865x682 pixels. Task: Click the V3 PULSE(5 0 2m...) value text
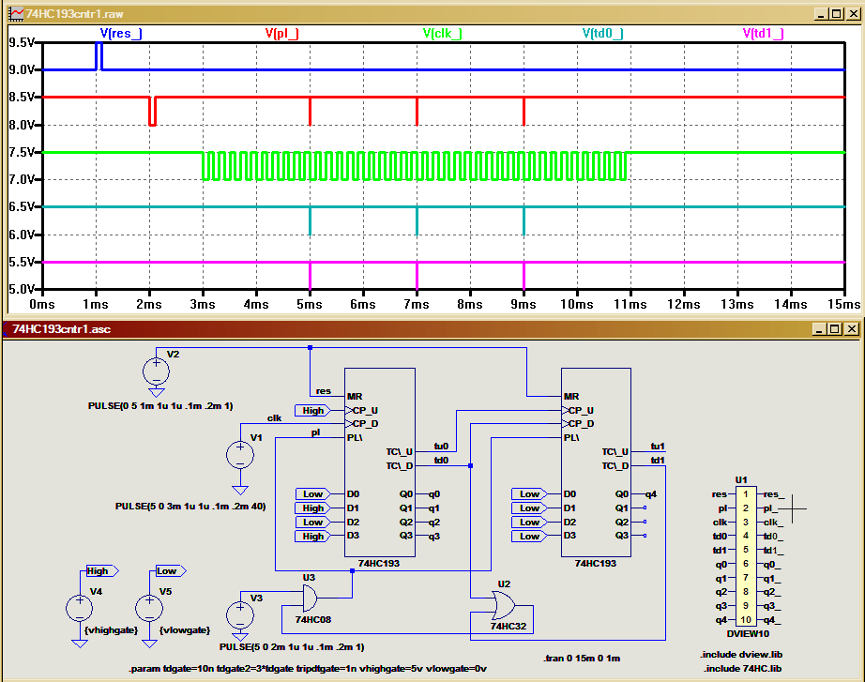pyautogui.click(x=292, y=646)
